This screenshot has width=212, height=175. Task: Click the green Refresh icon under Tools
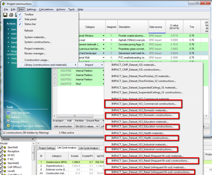pyautogui.click(x=8, y=117)
